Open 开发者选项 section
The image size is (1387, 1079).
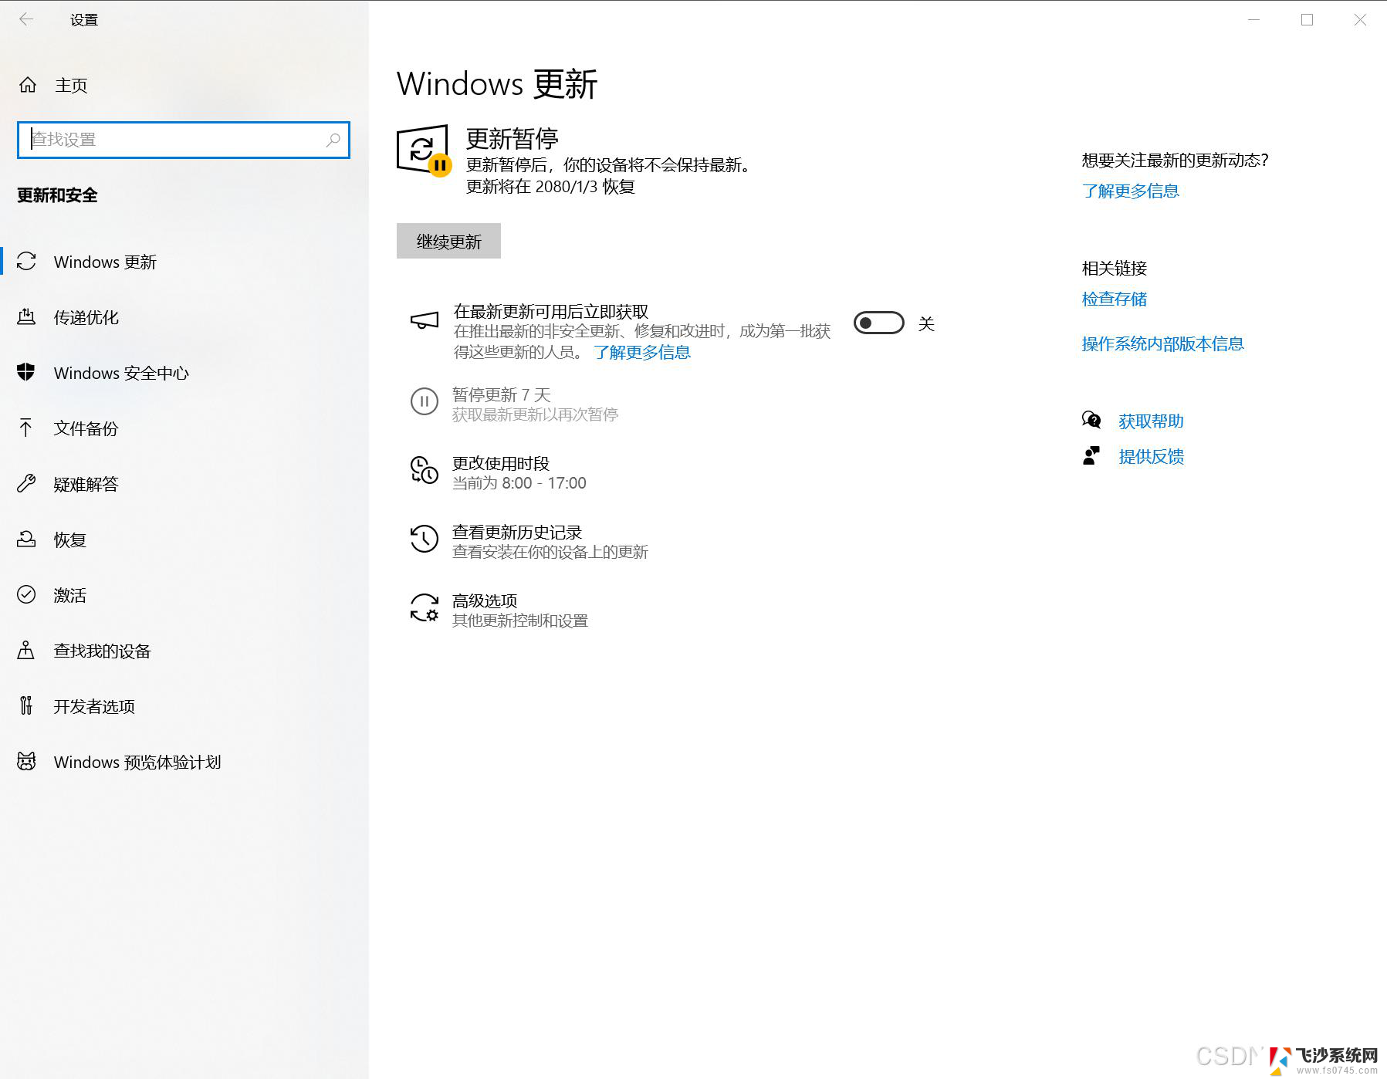[184, 706]
